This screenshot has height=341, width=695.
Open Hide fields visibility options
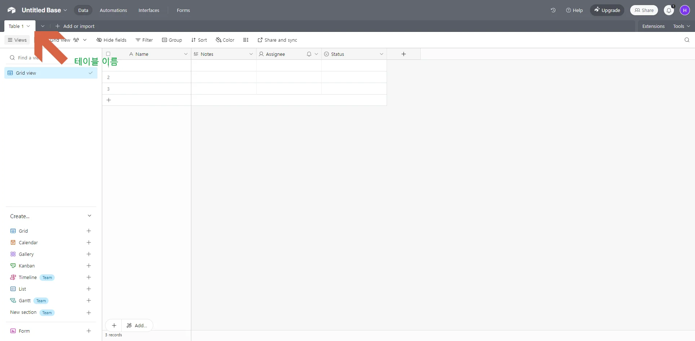(x=112, y=40)
